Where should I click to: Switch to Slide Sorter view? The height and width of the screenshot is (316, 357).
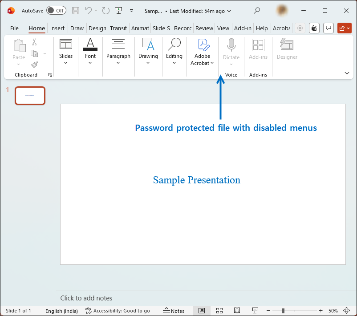click(219, 310)
